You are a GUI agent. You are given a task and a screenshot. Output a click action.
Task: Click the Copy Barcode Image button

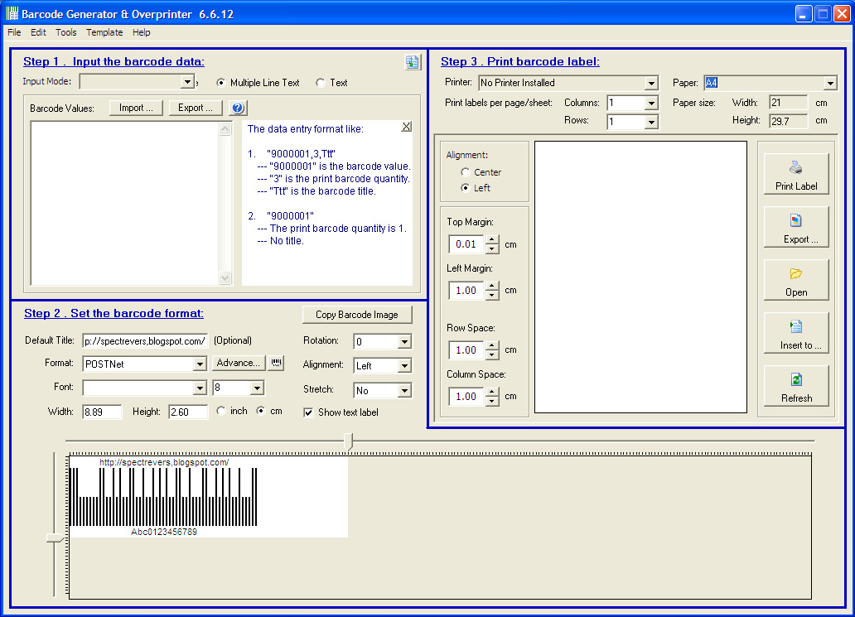point(357,315)
